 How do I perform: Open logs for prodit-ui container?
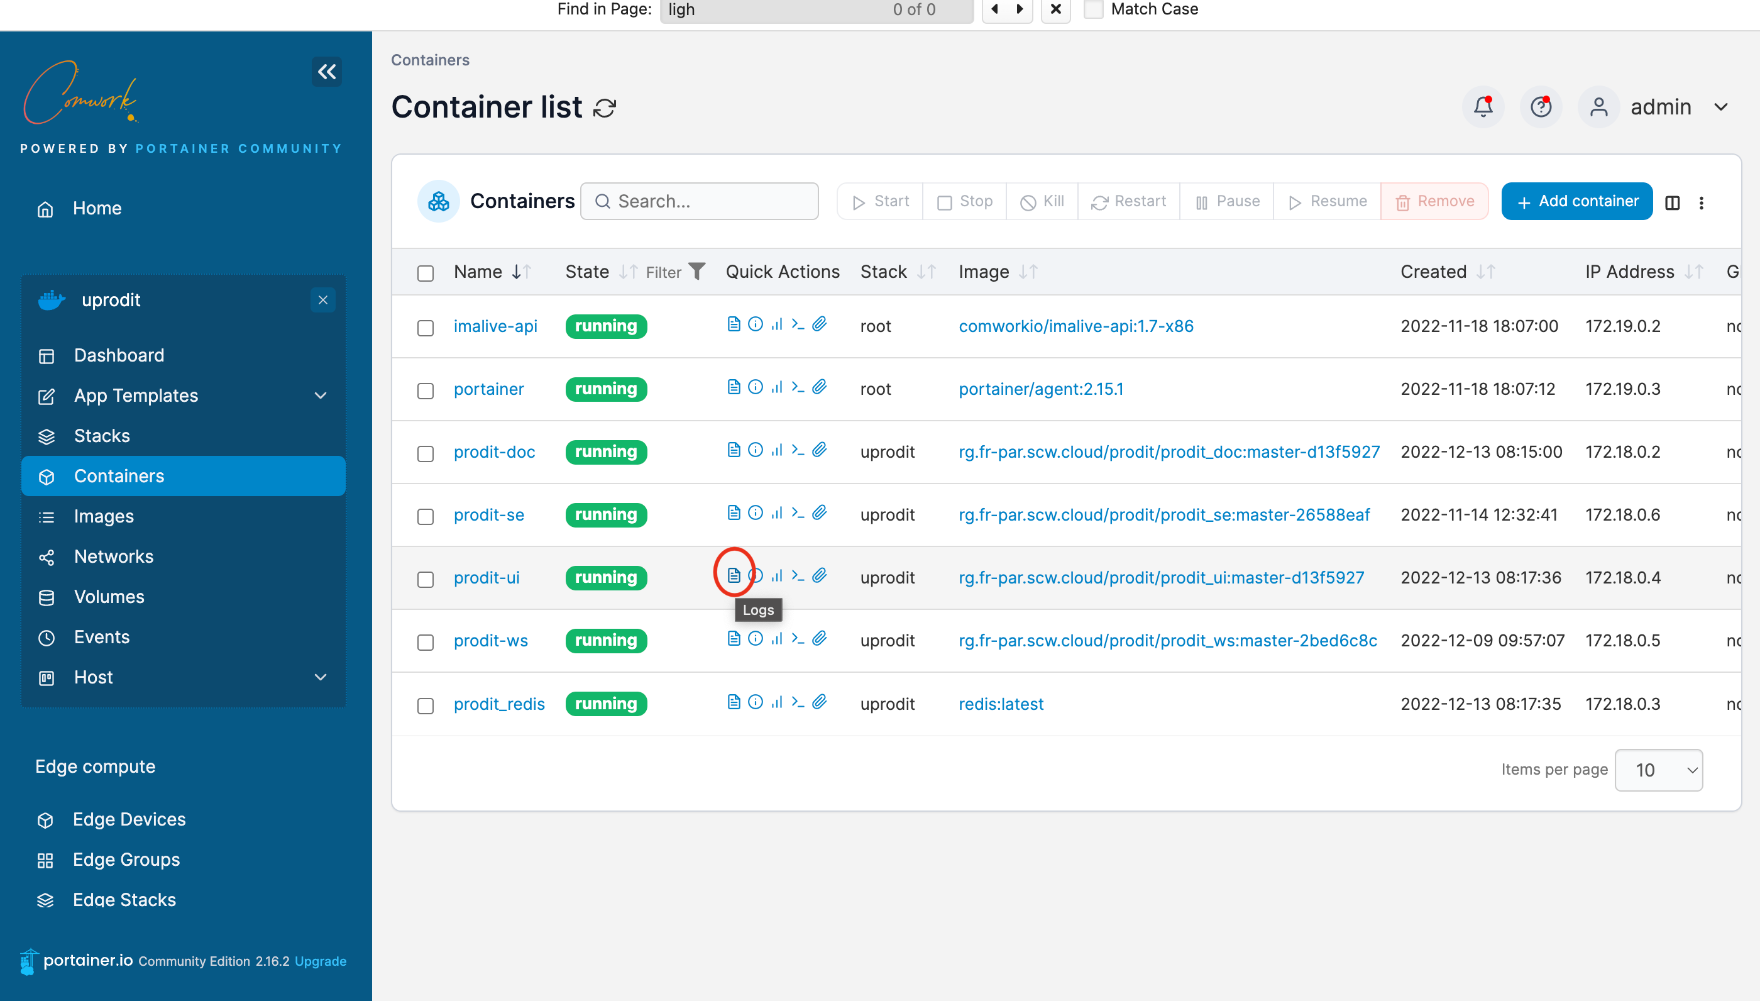point(734,575)
